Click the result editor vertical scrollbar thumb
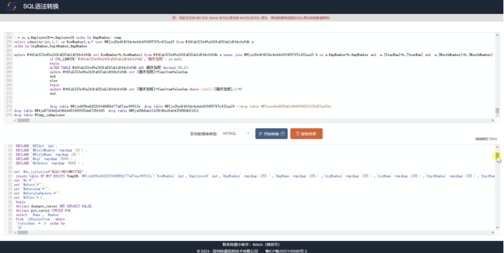Image resolution: width=504 pixels, height=253 pixels. pyautogui.click(x=497, y=156)
